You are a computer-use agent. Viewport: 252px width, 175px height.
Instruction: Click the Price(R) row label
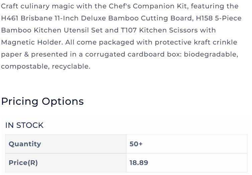coord(66,163)
